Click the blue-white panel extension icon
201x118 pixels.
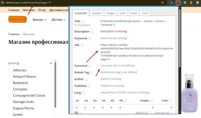(x=198, y=3)
